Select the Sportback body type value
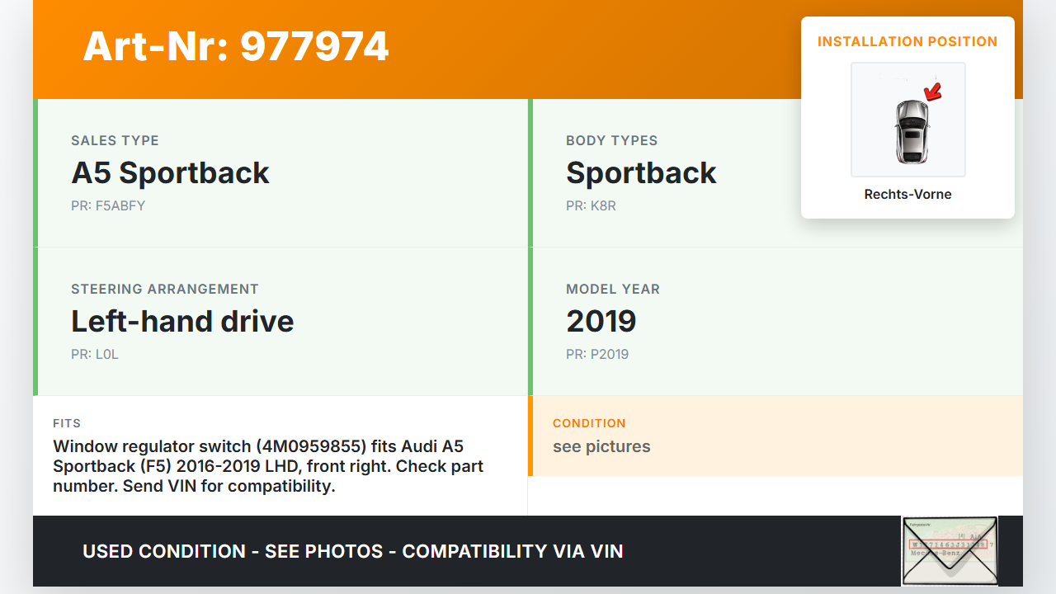Image resolution: width=1056 pixels, height=594 pixels. (641, 172)
